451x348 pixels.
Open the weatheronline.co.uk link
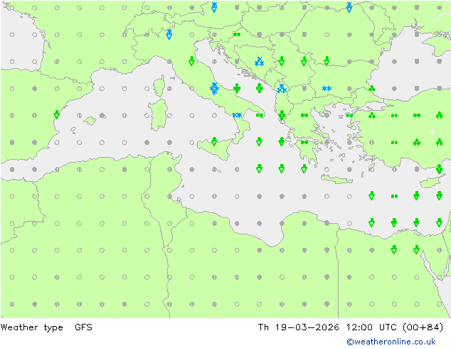[391, 342]
